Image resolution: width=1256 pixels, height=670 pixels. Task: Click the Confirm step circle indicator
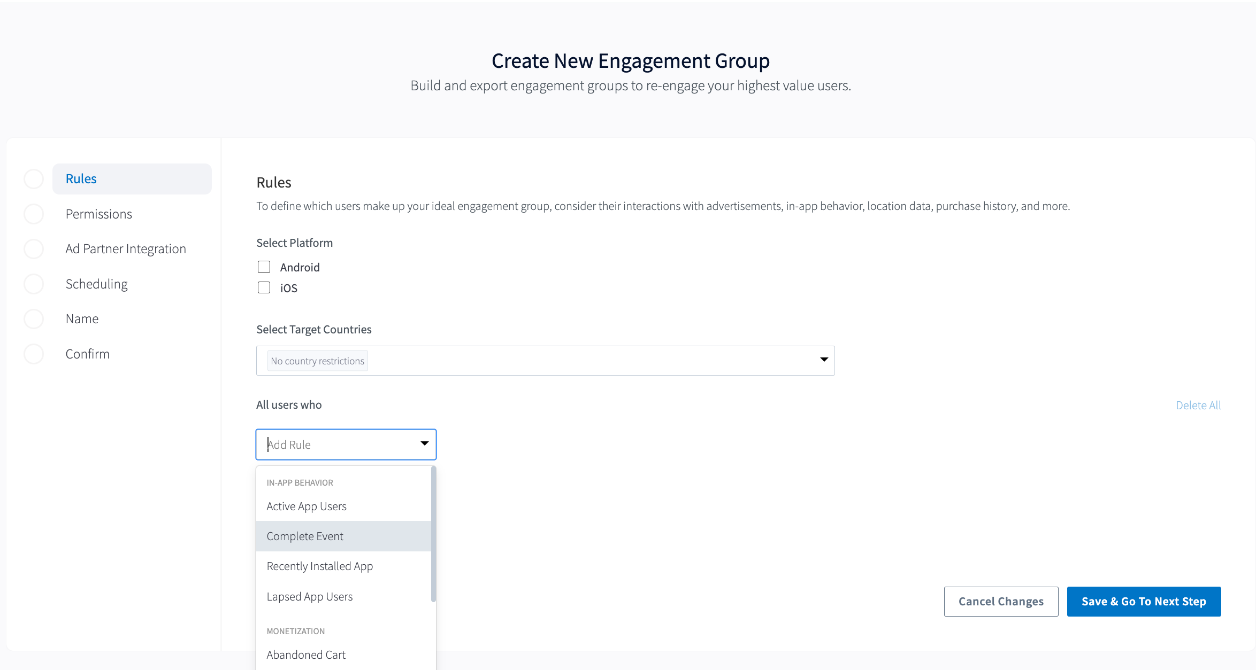coord(34,354)
